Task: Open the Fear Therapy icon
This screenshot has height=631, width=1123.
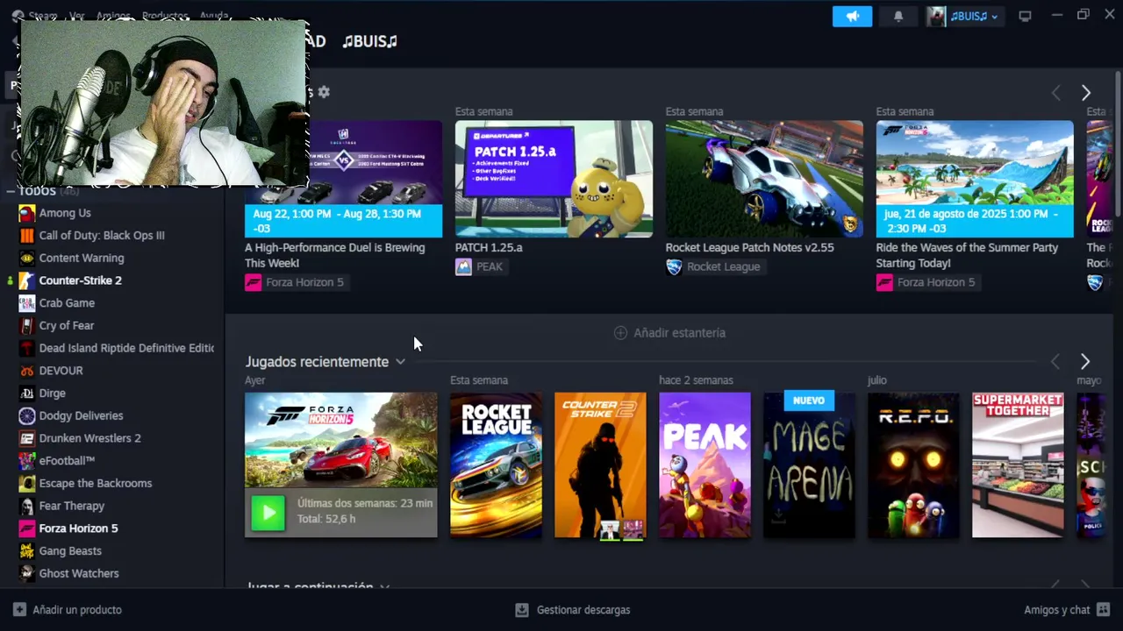Action: pos(27,506)
